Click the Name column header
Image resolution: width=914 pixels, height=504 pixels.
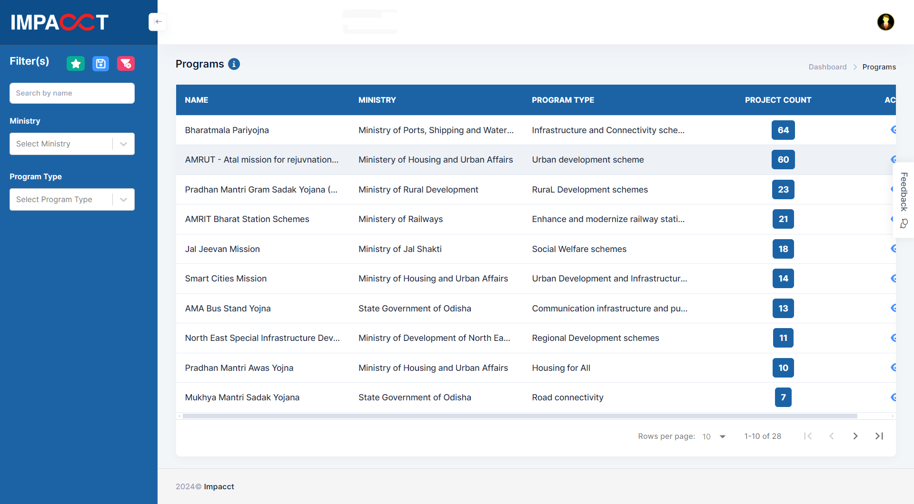[x=197, y=100]
